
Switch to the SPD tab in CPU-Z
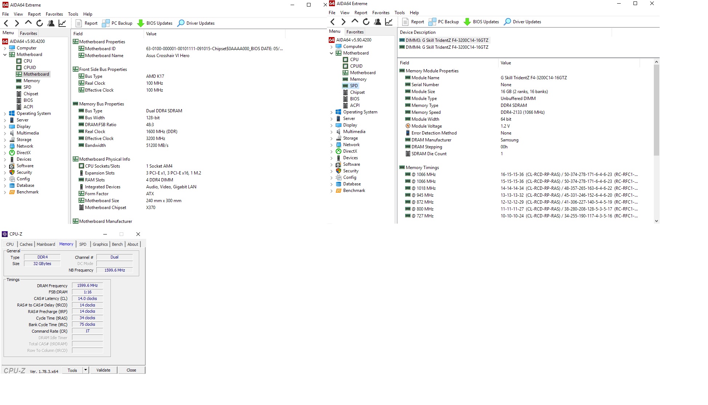coord(83,244)
